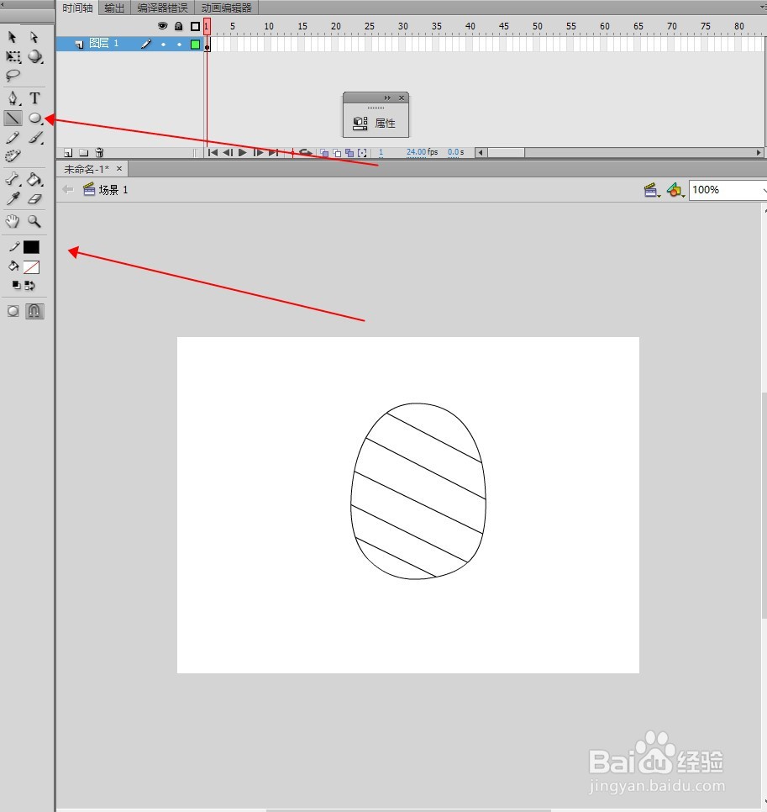This screenshot has height=812, width=767.
Task: Select the Eraser tool
Action: point(34,198)
